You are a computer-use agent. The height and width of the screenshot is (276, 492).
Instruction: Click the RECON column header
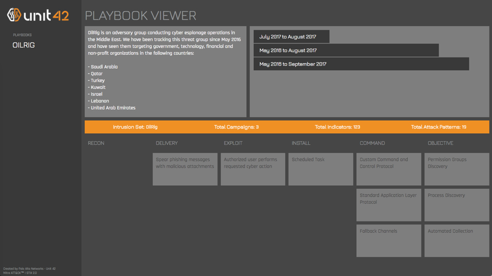pos(96,143)
